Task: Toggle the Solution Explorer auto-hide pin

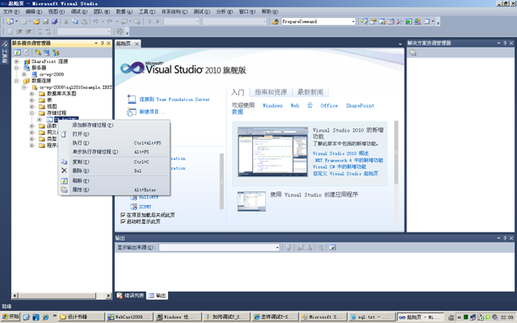Action: [x=505, y=43]
